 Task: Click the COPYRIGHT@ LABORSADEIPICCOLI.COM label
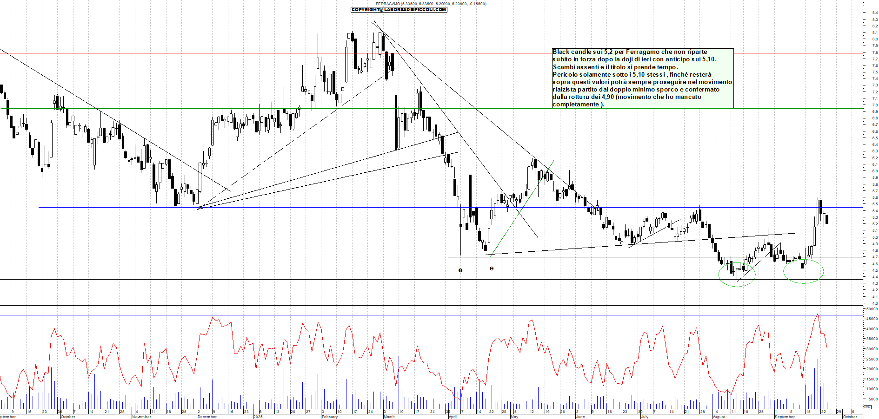399,10
